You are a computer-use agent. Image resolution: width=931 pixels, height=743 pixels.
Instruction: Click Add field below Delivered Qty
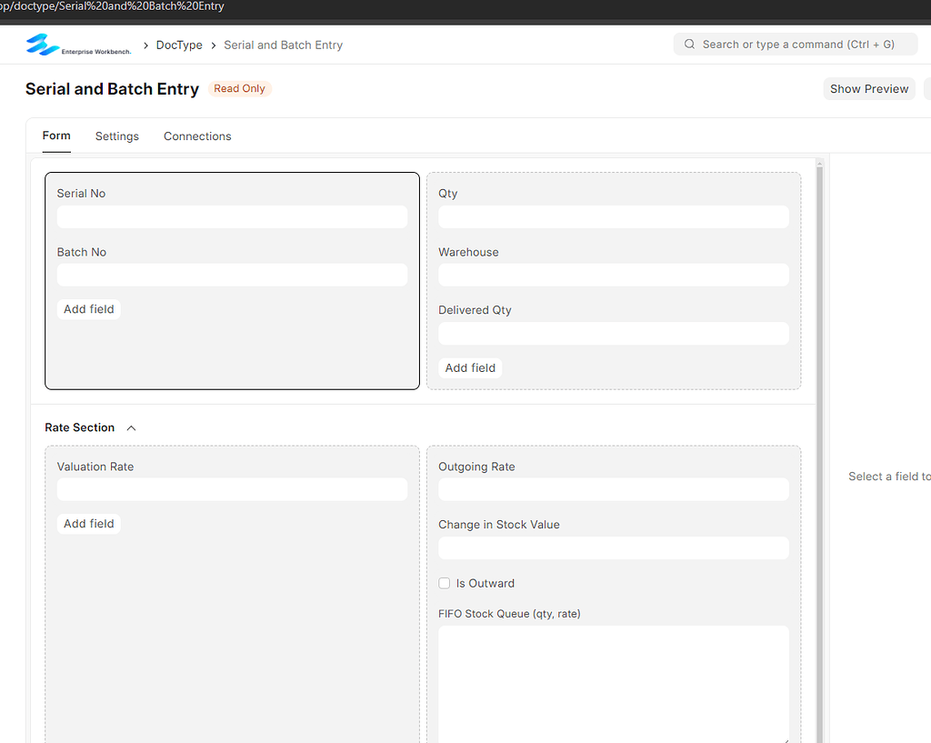pos(470,368)
